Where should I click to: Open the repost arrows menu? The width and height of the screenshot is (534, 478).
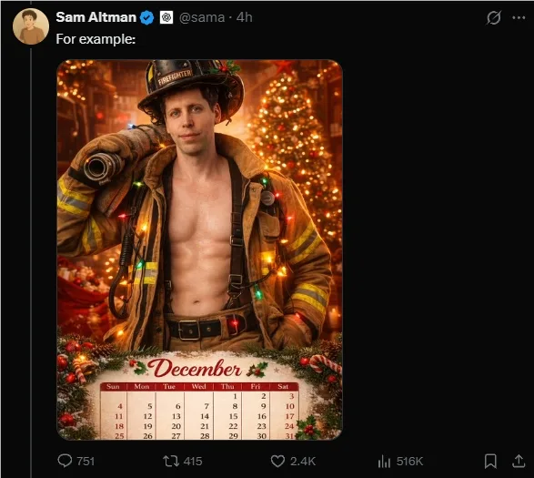(x=171, y=462)
